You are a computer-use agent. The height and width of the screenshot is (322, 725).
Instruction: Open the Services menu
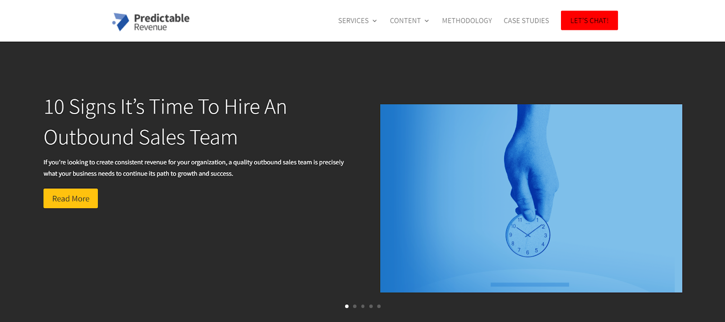tap(358, 21)
